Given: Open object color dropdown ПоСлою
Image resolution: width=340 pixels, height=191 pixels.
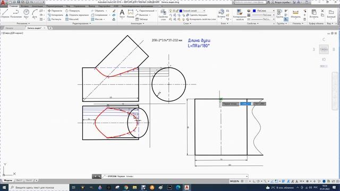Looking at the screenshot, I should coord(274,11).
